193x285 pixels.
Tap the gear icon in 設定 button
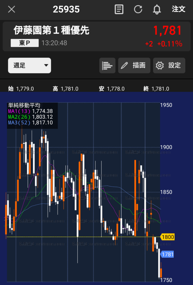pyautogui.click(x=160, y=65)
